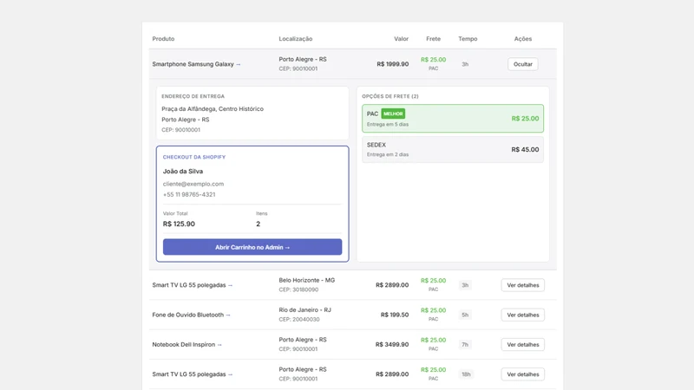694x390 pixels.
Task: Click the 5h time badge
Action: pos(465,315)
